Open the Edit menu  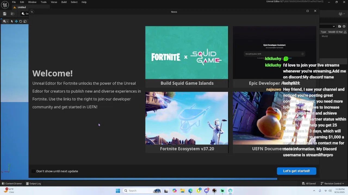point(22,2)
